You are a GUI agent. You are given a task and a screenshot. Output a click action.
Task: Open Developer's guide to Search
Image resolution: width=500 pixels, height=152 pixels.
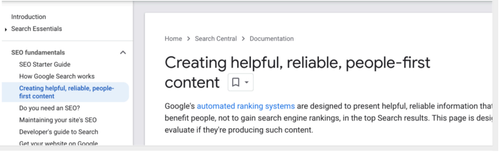coord(58,132)
